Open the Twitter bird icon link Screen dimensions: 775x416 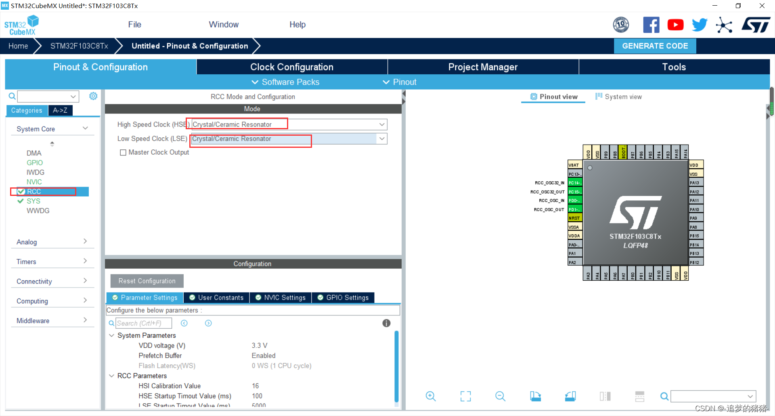[x=700, y=25]
